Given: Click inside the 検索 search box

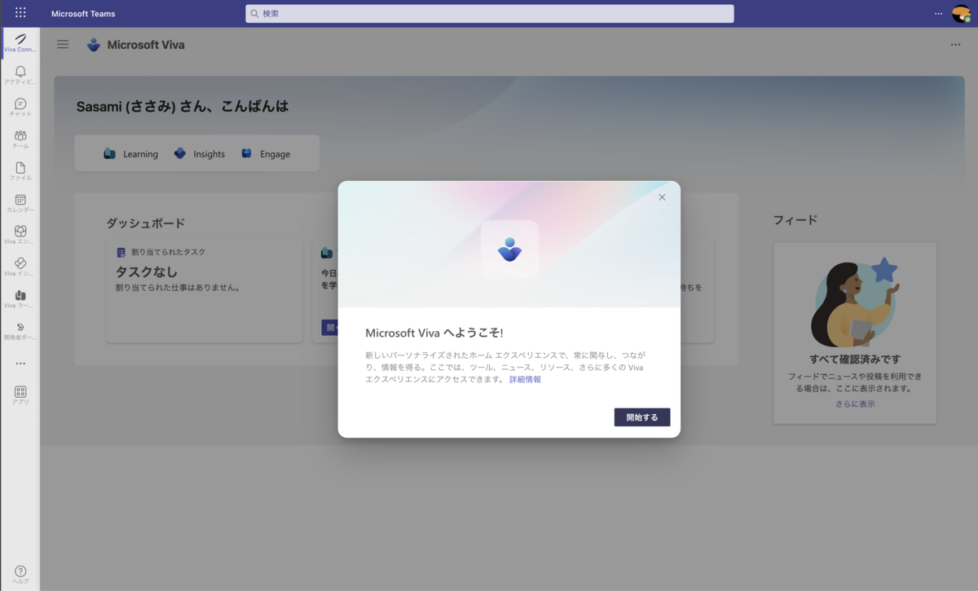Looking at the screenshot, I should coord(490,14).
